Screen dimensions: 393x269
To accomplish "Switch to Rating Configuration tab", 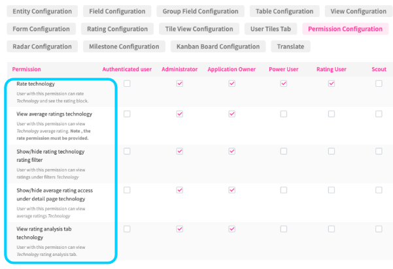I will [118, 29].
